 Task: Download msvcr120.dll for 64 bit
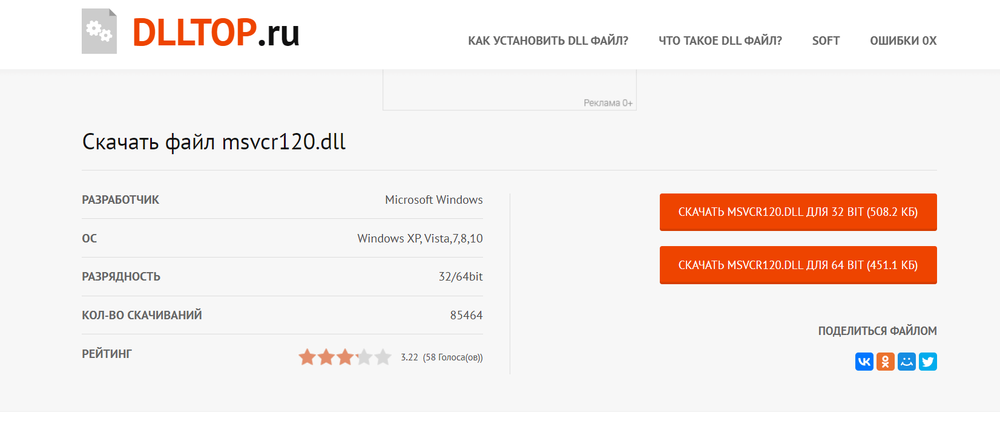(x=798, y=265)
